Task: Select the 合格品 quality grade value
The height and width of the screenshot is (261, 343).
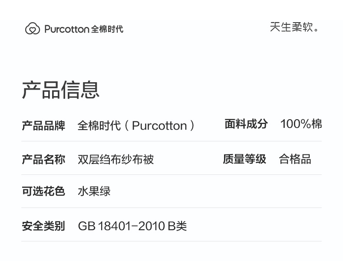Action: [295, 159]
